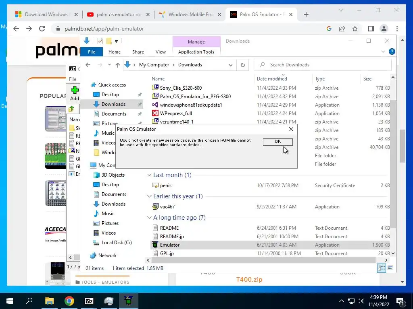Collapse the Earlier this year group
This screenshot has width=413, height=309.
pyautogui.click(x=149, y=196)
